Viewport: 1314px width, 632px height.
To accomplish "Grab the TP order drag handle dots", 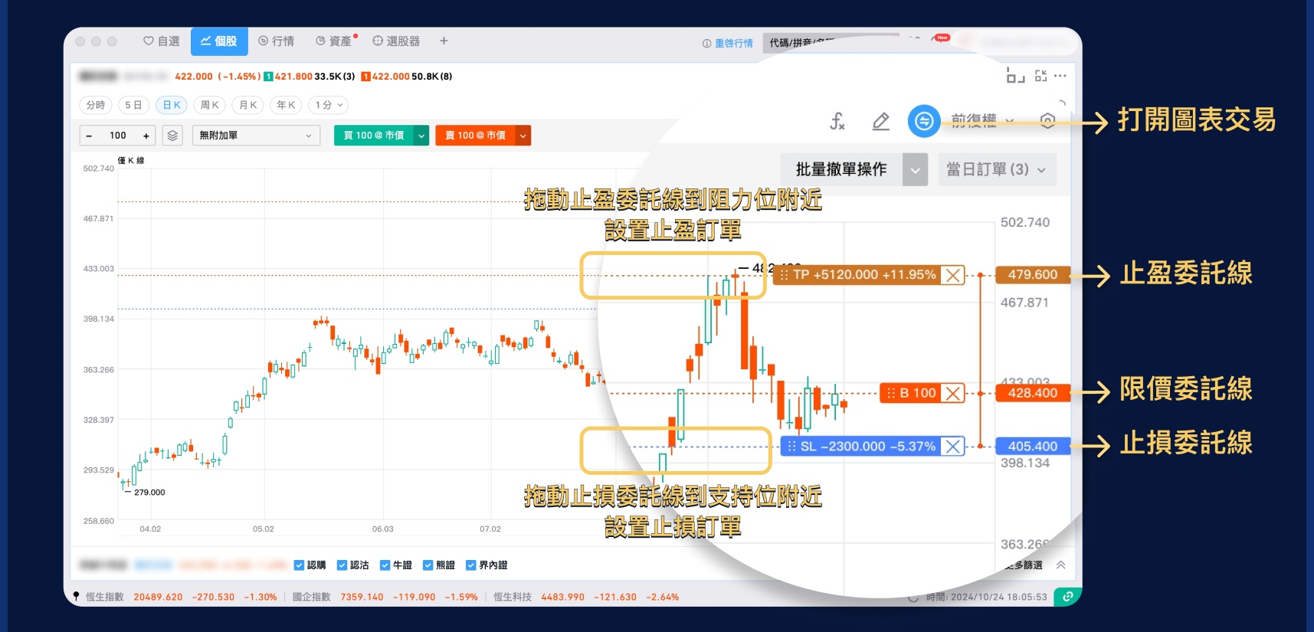I will tap(784, 275).
